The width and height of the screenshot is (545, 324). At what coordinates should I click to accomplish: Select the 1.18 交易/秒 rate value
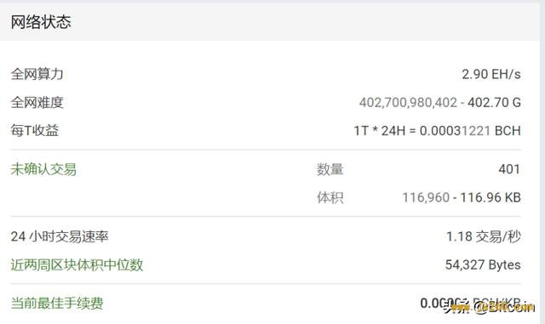(484, 237)
